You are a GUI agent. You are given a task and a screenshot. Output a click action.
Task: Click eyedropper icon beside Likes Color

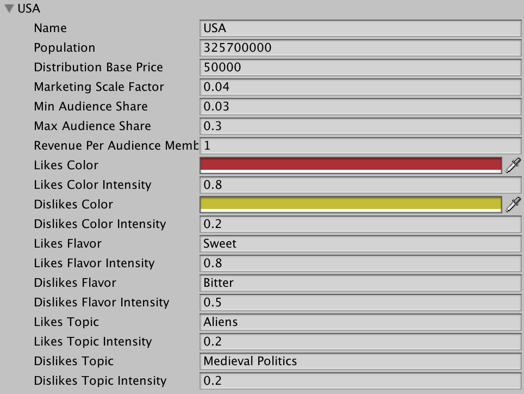(x=513, y=165)
